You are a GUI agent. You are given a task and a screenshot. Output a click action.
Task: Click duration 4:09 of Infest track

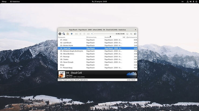[136, 40]
